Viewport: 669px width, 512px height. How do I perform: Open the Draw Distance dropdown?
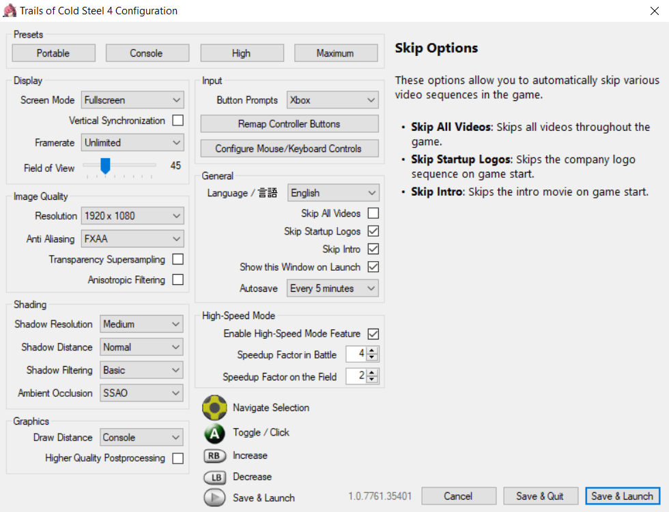click(x=142, y=438)
